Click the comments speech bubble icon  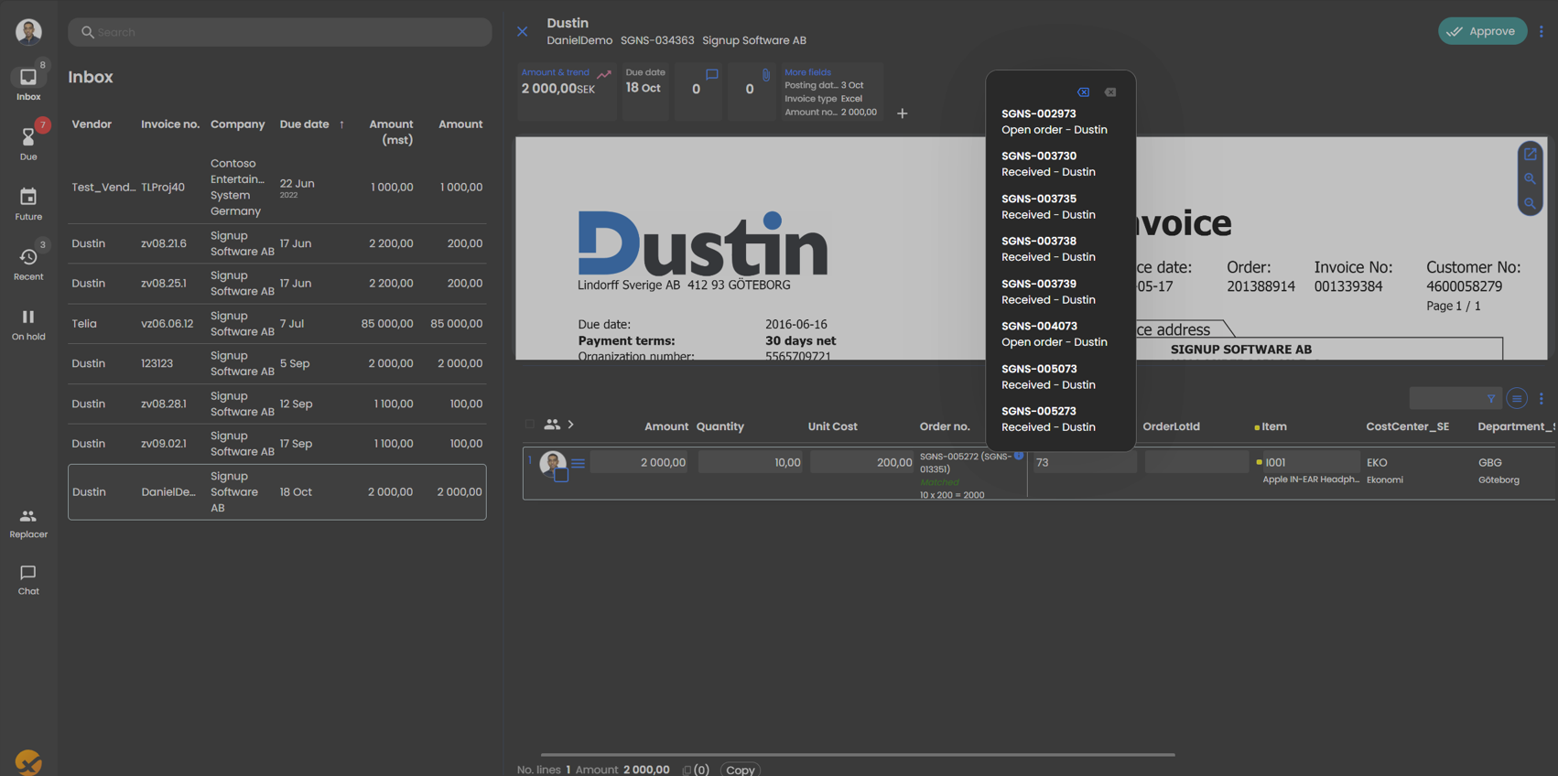[x=711, y=75]
